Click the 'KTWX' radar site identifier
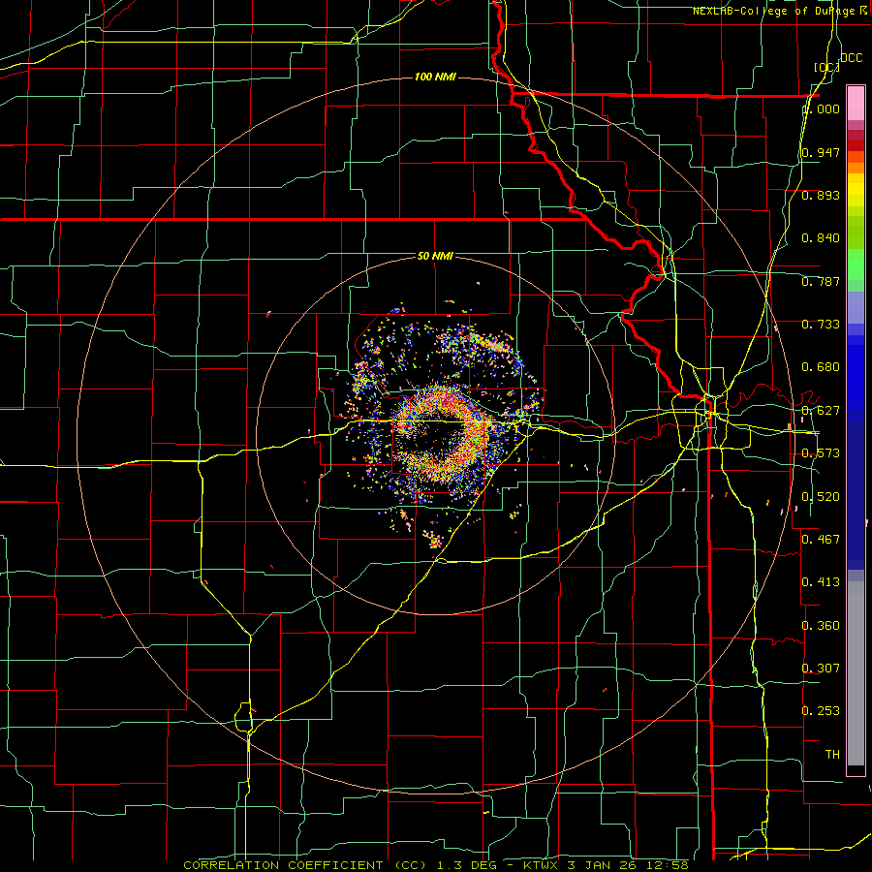This screenshot has height=872, width=872. 543,865
